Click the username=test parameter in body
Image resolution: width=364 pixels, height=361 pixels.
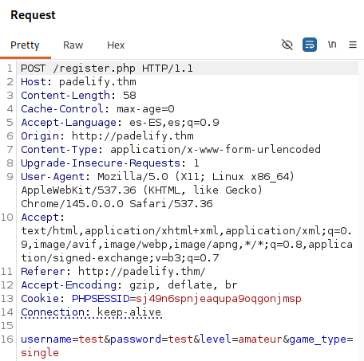tap(62, 339)
